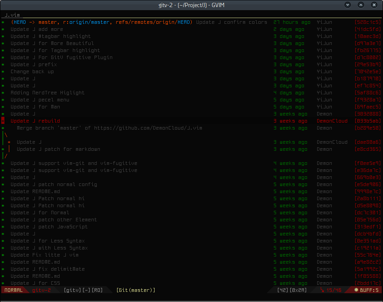Select 'Update J patch for markdown' commit

coord(58,149)
